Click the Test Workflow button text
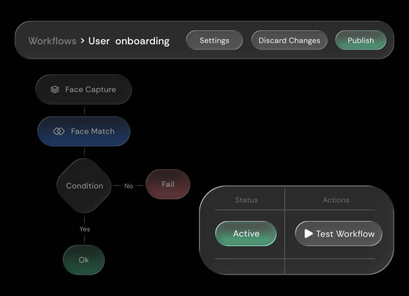This screenshot has width=409, height=296. 345,234
